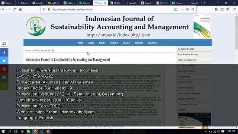The width and height of the screenshot is (238, 134).
Task: Toggle reader view for the page
Action: pyautogui.click(x=176, y=9)
